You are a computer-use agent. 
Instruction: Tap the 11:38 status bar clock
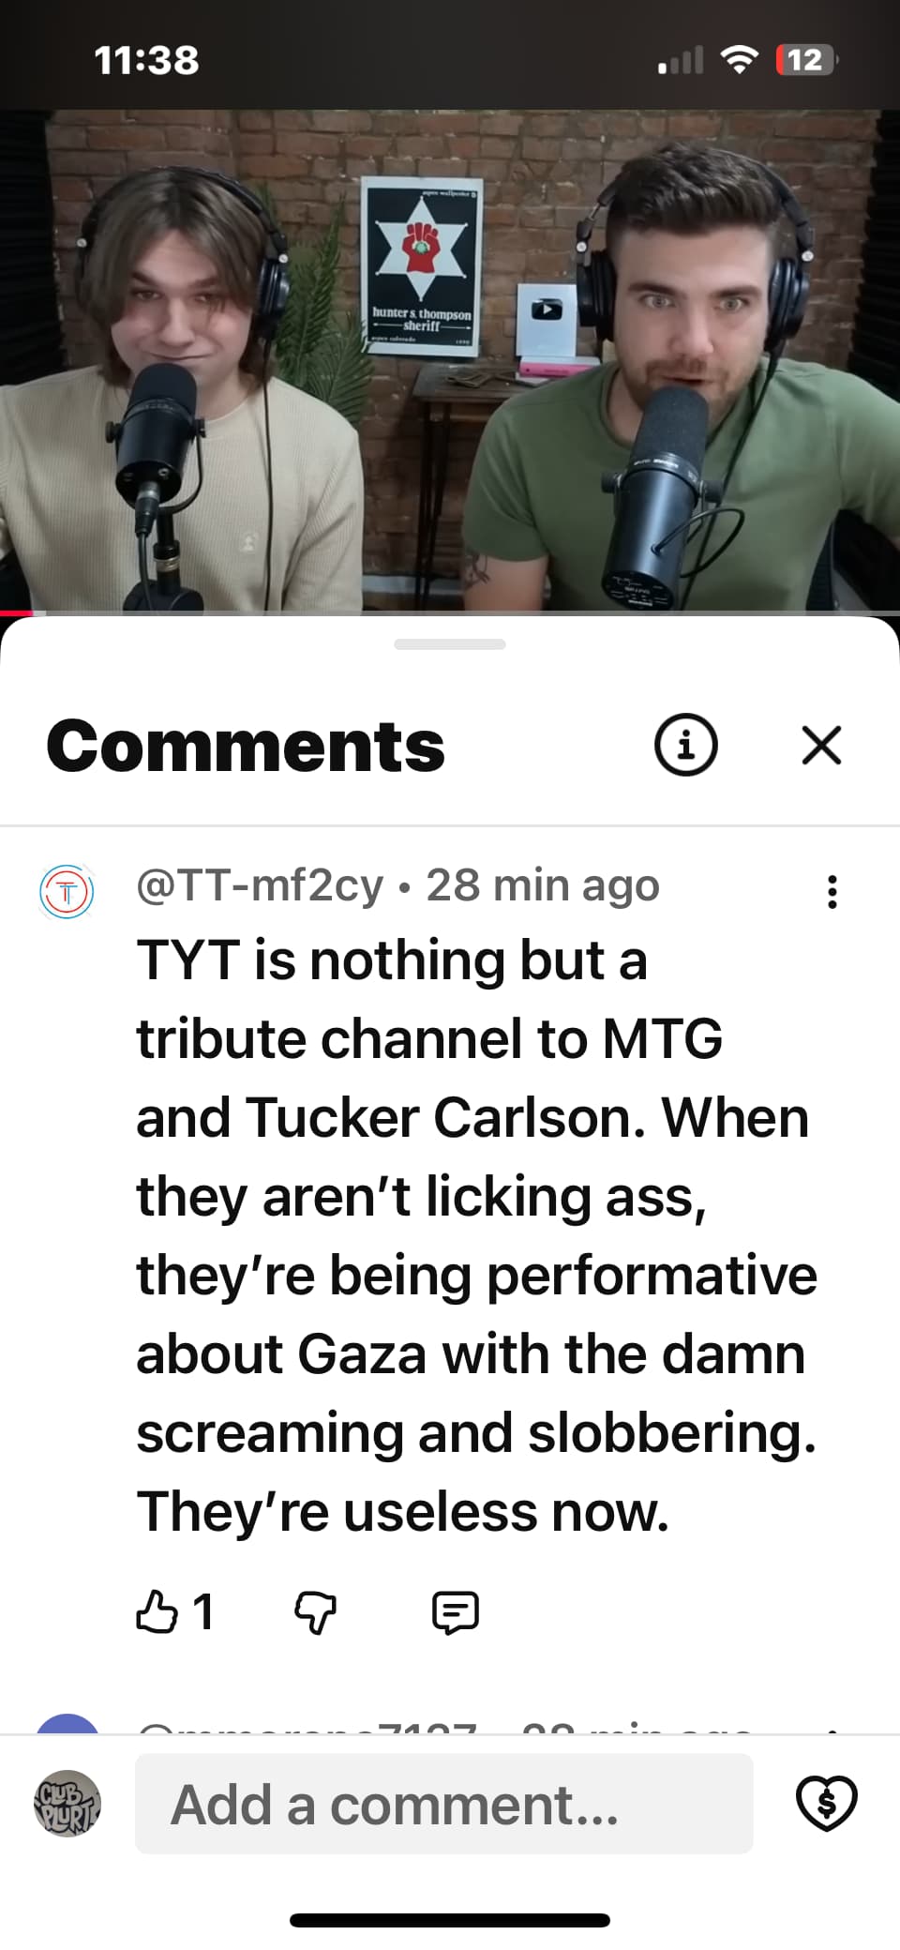click(147, 61)
